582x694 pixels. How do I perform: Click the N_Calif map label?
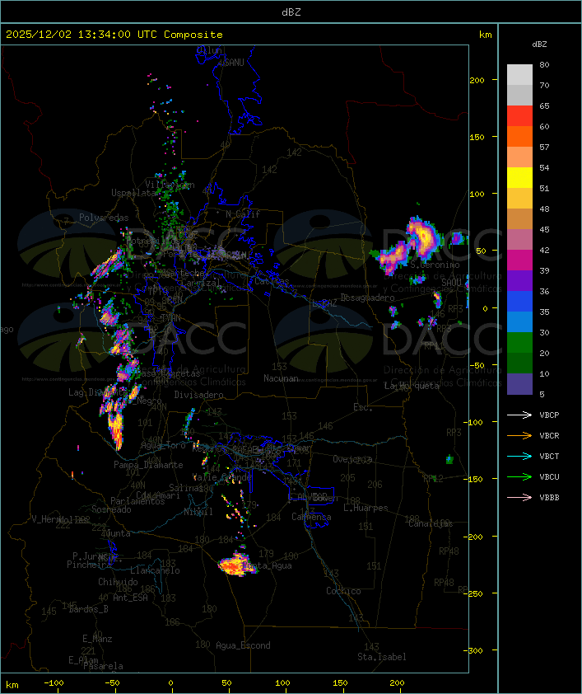point(243,214)
